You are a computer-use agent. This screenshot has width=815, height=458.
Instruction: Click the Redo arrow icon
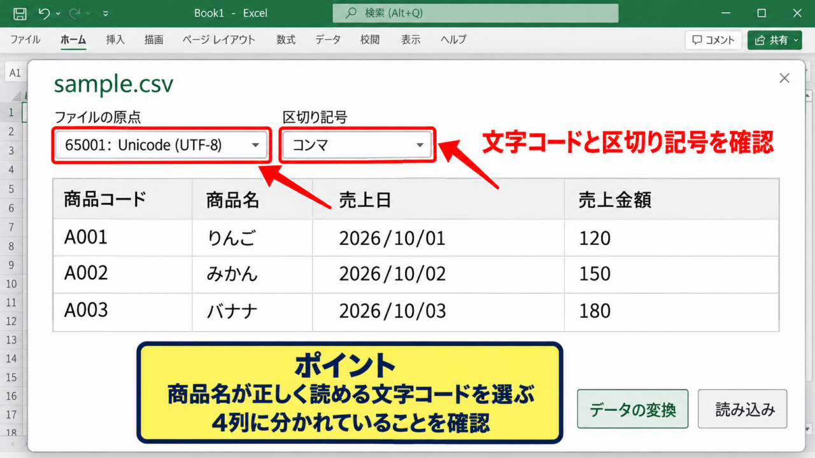point(74,13)
